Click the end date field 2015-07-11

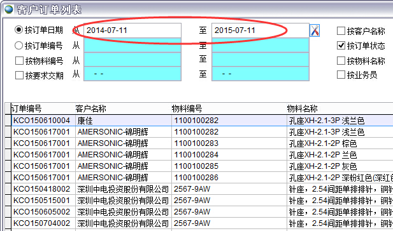tap(261, 30)
